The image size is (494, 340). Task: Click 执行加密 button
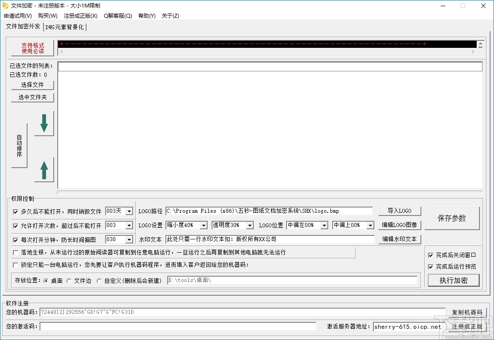pos(454,280)
